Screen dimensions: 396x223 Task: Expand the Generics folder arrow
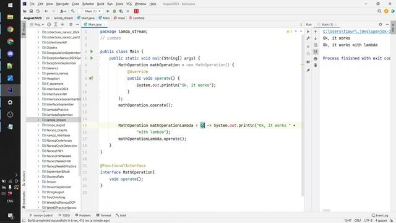(x=38, y=68)
